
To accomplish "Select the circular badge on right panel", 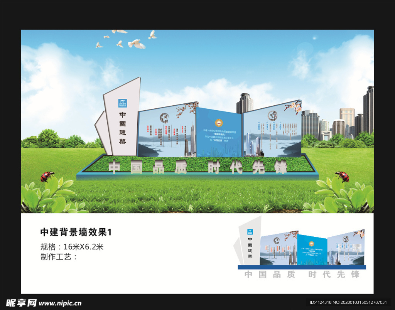I will click(272, 116).
